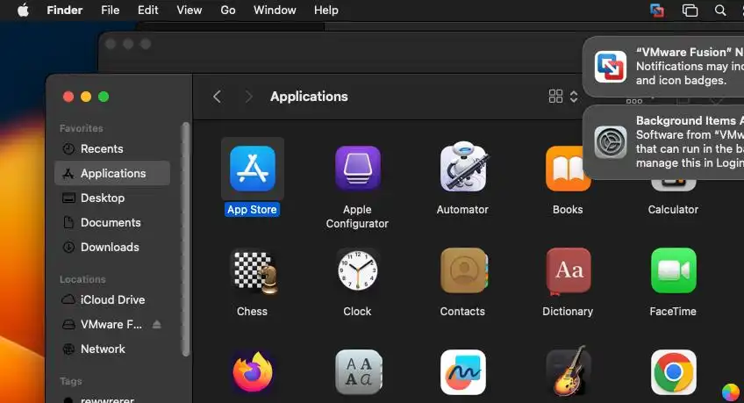The image size is (744, 403).
Task: Click the FaceTime label text
Action: [673, 312]
